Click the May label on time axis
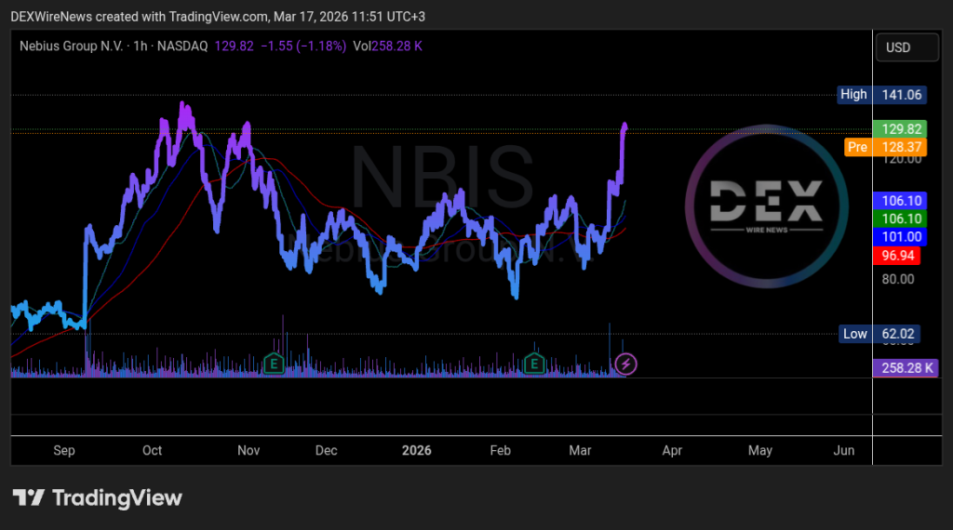The width and height of the screenshot is (953, 530). click(x=760, y=450)
